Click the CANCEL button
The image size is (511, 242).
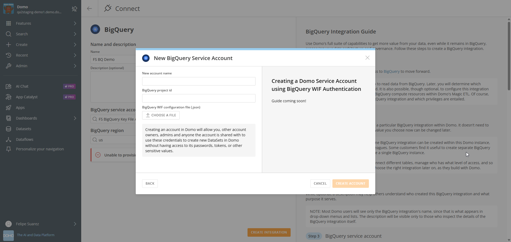point(320,184)
